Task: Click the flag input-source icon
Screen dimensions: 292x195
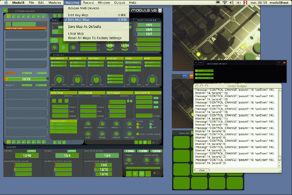Action: click(x=245, y=3)
